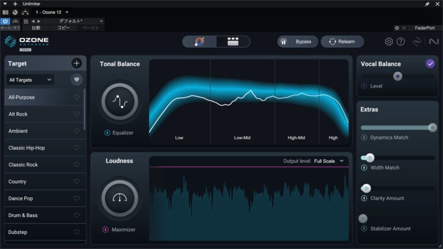Viewport: 443px width, 249px height.
Task: Click the Tonal Balance curve display
Action: (249, 102)
